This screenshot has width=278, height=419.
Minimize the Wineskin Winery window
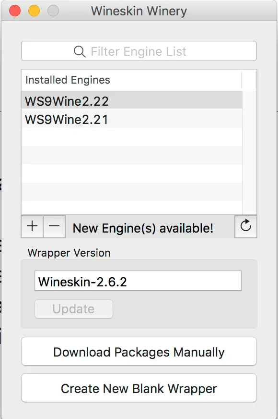point(34,11)
